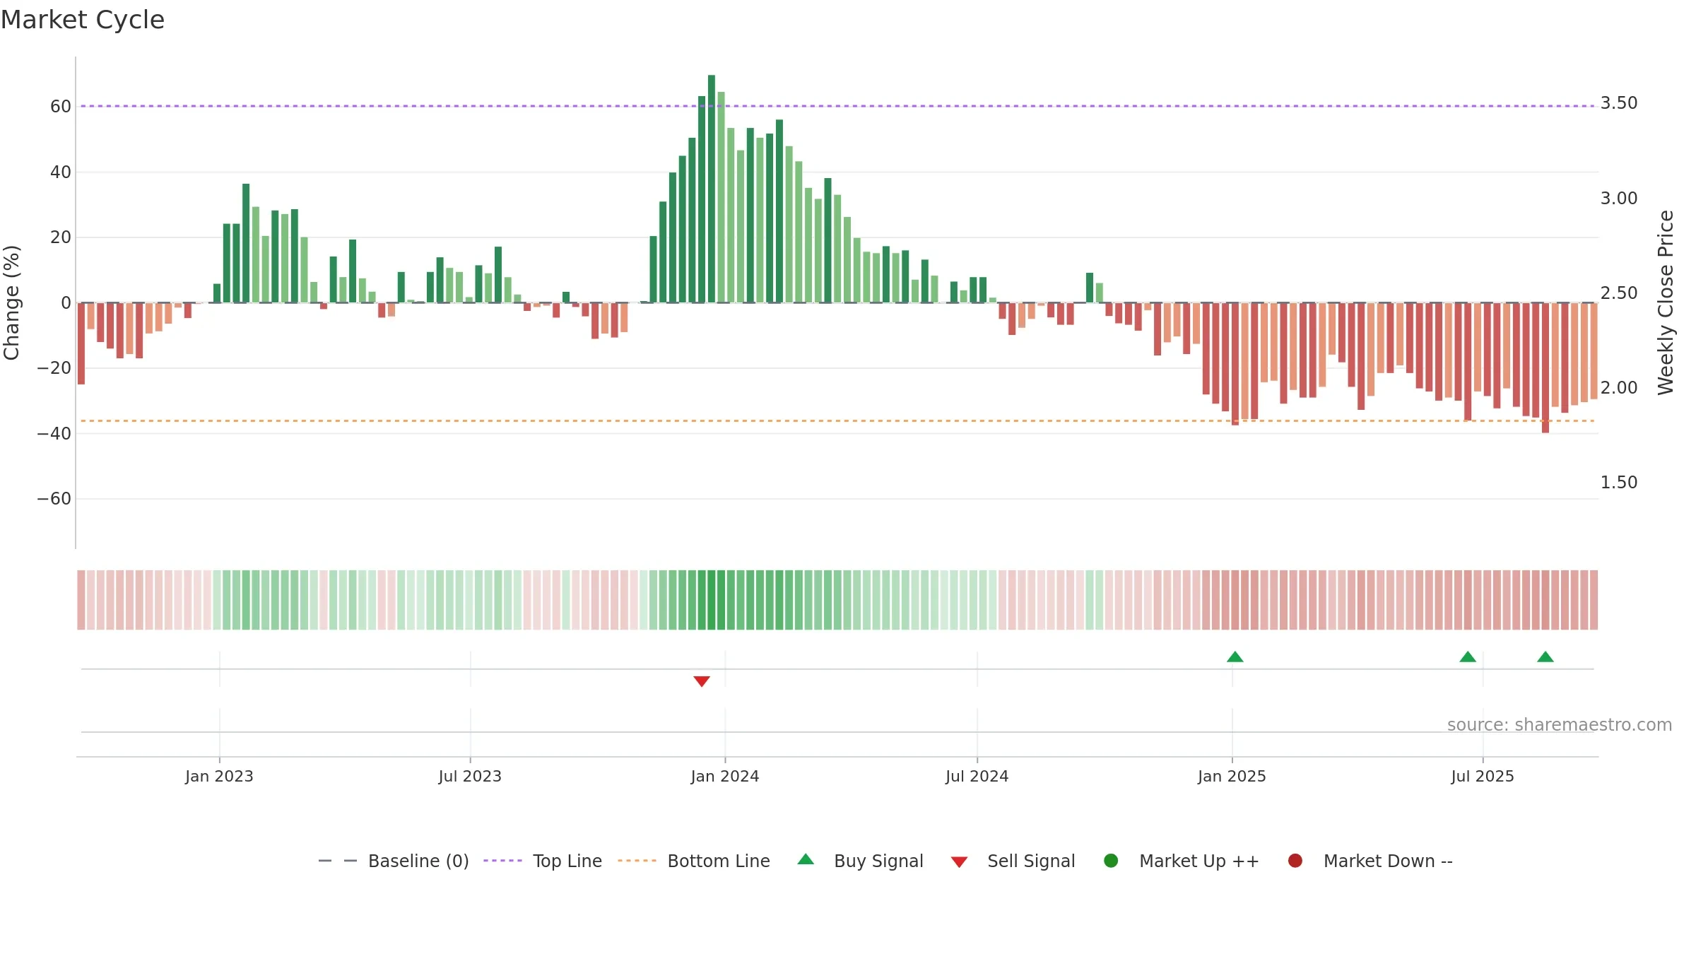The width and height of the screenshot is (1696, 954).
Task: Click the 60 change axis value
Action: (x=61, y=107)
